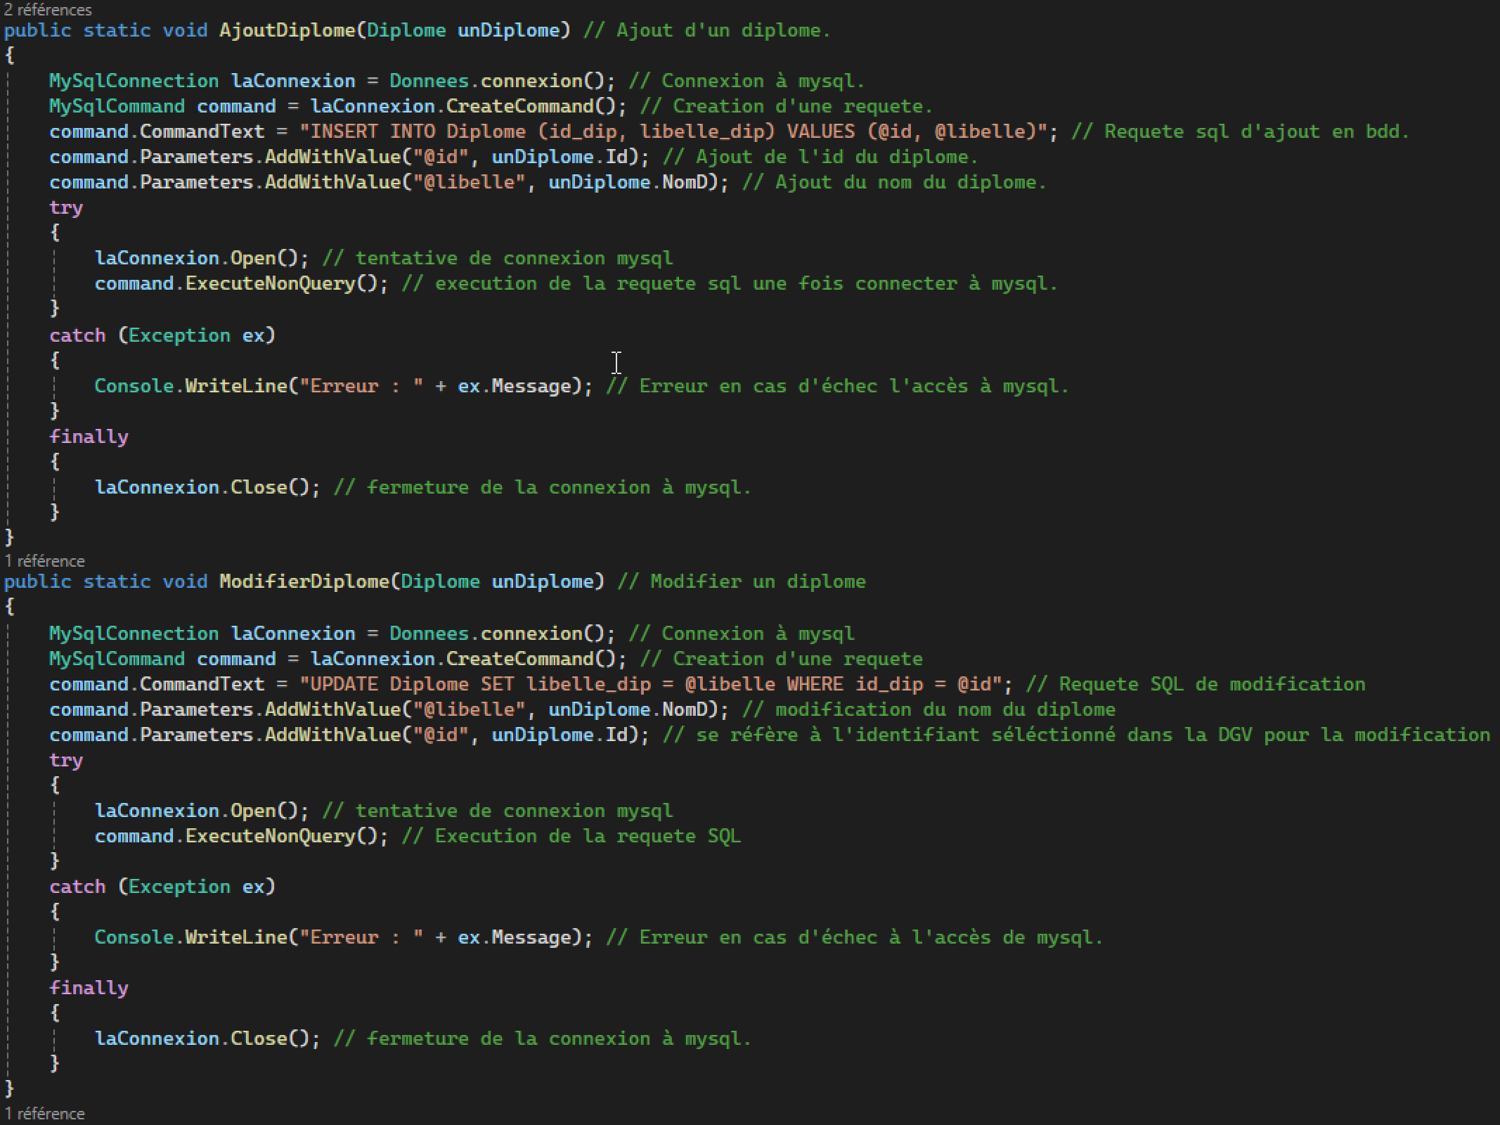1500x1125 pixels.
Task: Click the ModifierDiplome method name
Action: [304, 581]
